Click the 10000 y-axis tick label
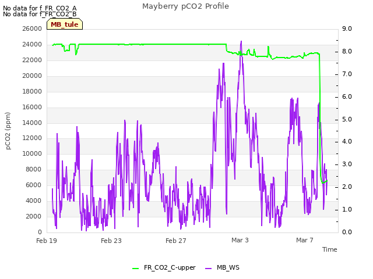The image size is (373, 279). pos(32,153)
